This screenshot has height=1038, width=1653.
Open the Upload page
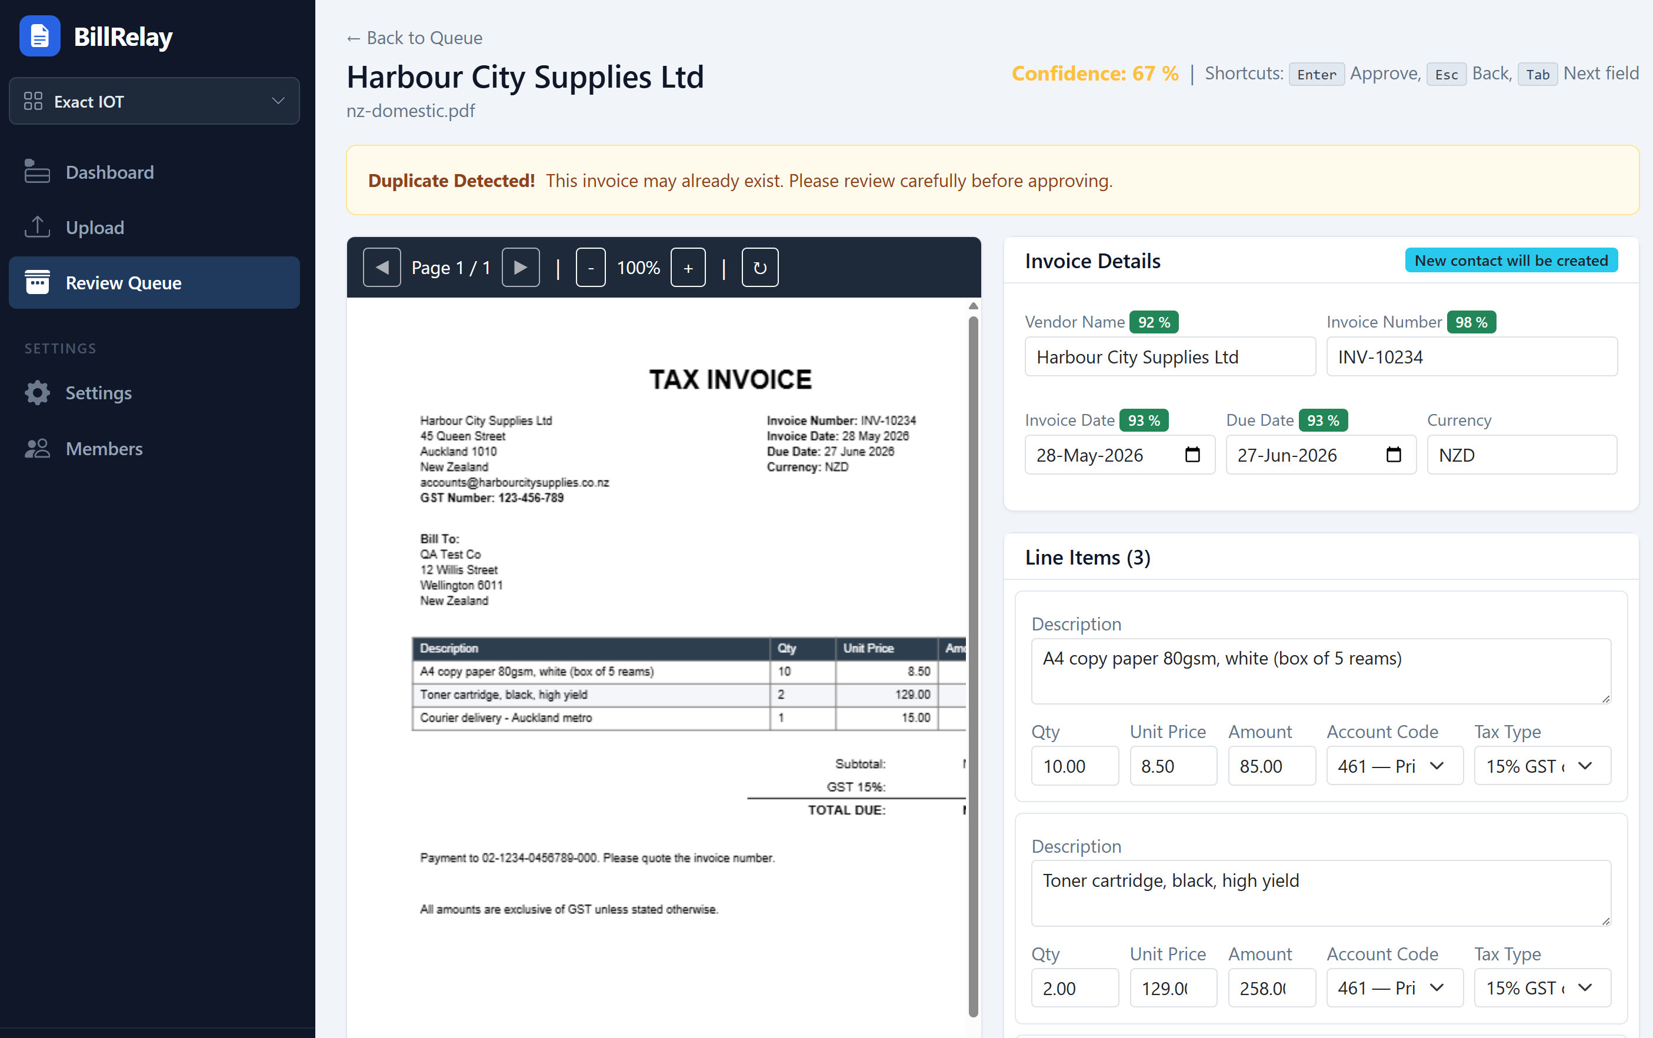point(154,227)
